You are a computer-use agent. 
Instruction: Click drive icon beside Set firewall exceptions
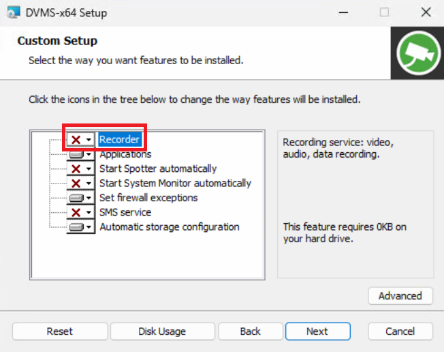click(x=76, y=198)
